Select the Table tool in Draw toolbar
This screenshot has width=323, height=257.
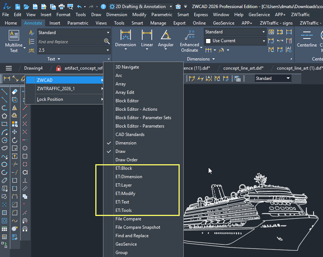pos(4,229)
